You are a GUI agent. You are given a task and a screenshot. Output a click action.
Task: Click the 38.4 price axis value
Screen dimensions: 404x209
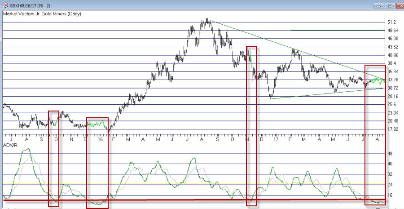(x=391, y=63)
